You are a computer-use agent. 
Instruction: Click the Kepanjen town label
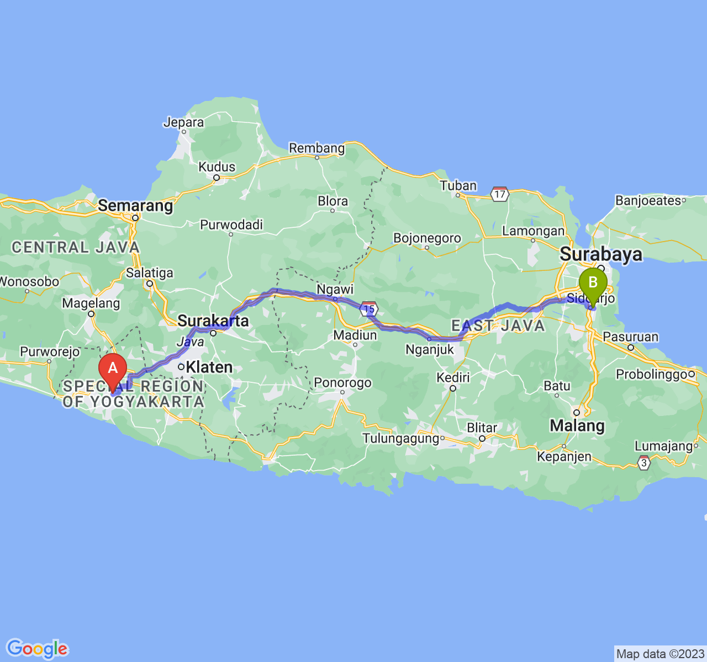[564, 457]
